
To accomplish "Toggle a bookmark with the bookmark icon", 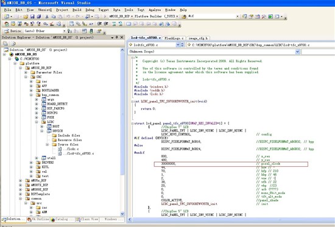I will (129, 24).
